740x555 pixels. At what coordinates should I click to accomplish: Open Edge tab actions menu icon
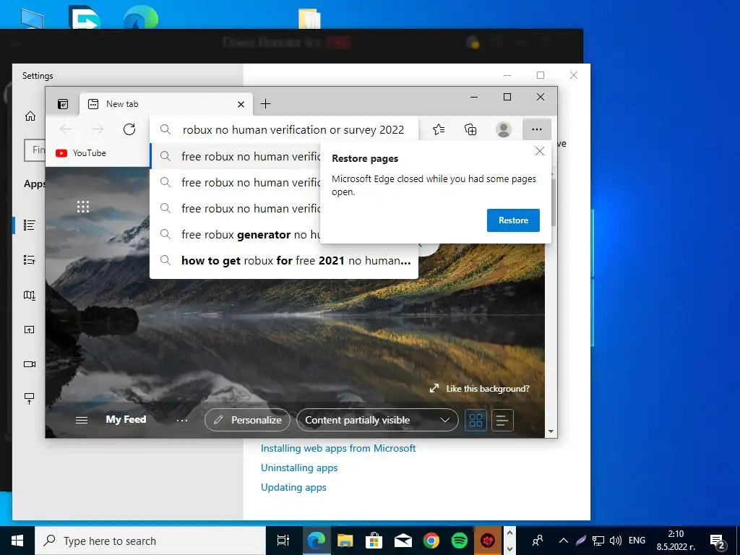63,104
